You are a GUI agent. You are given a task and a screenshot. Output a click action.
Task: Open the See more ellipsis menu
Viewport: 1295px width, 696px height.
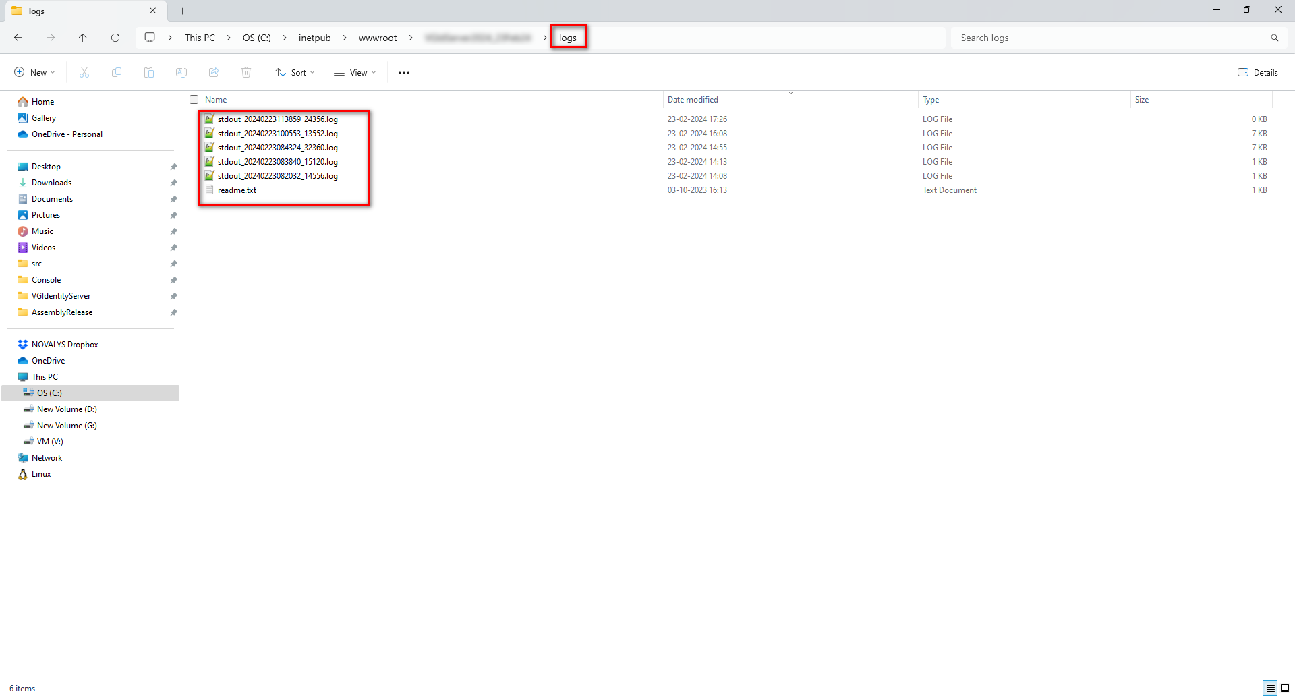[403, 72]
